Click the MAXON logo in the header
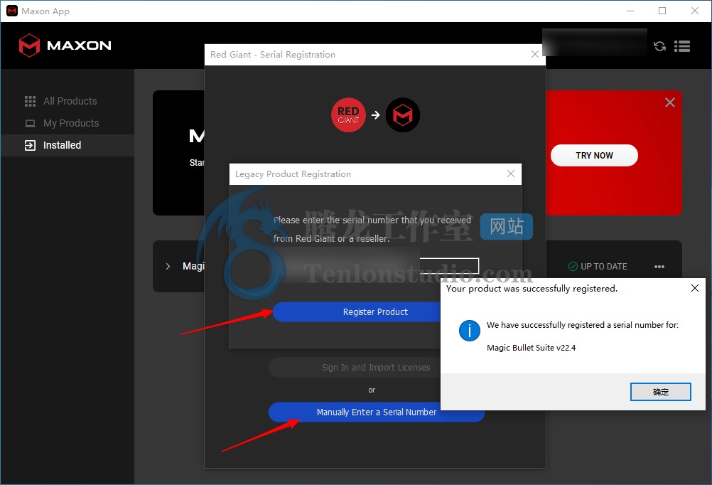The height and width of the screenshot is (485, 712). coord(65,46)
